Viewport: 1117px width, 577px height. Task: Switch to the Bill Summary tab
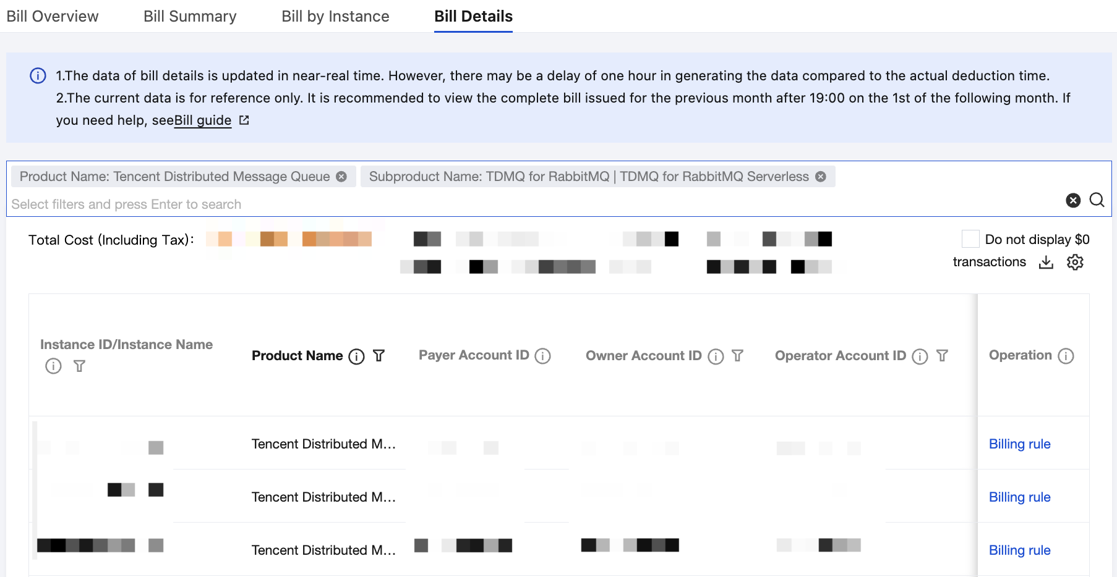point(190,16)
